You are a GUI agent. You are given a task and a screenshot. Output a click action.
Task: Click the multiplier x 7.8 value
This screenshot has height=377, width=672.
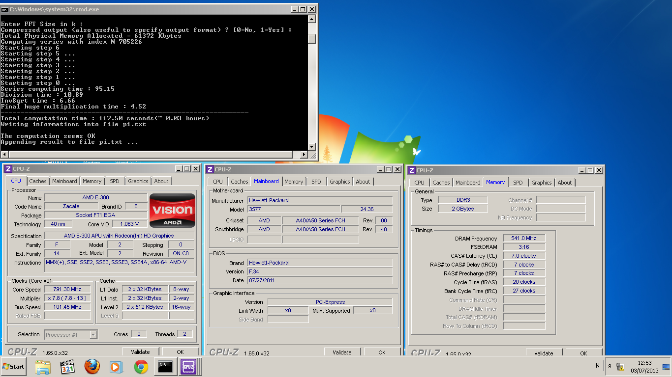[x=67, y=298]
